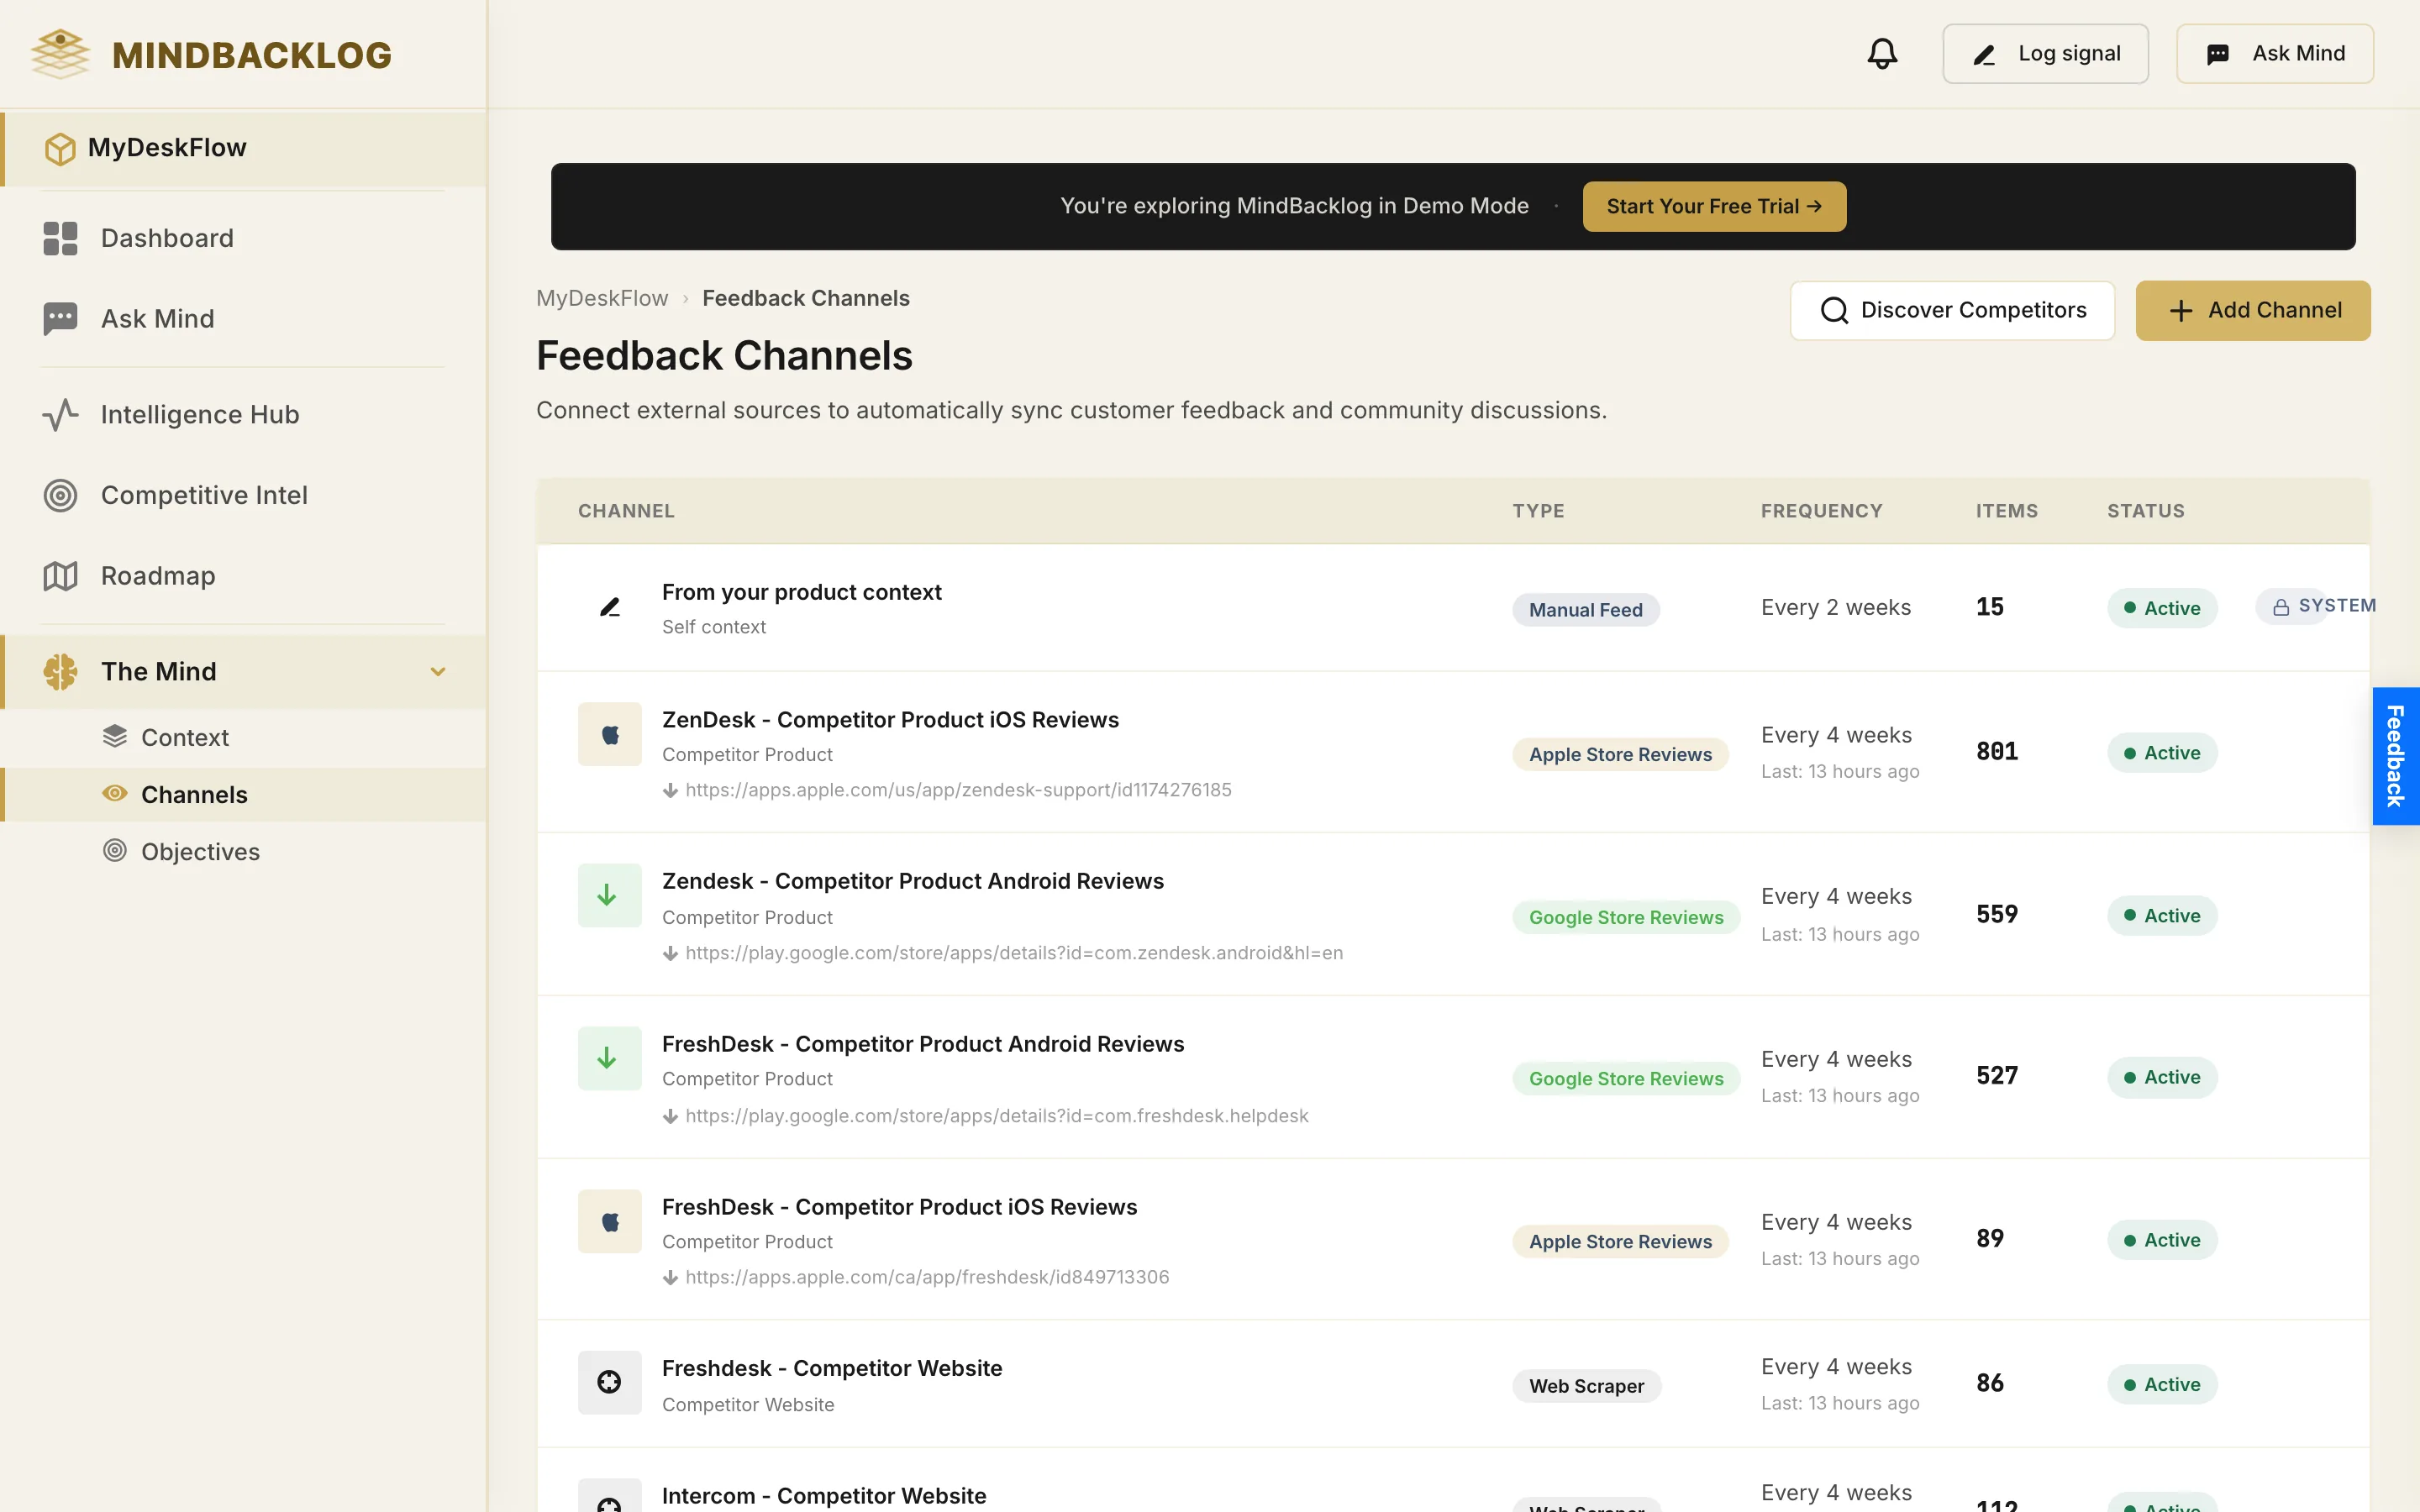Click the Log signal button
Image resolution: width=2420 pixels, height=1512 pixels.
[x=2045, y=54]
